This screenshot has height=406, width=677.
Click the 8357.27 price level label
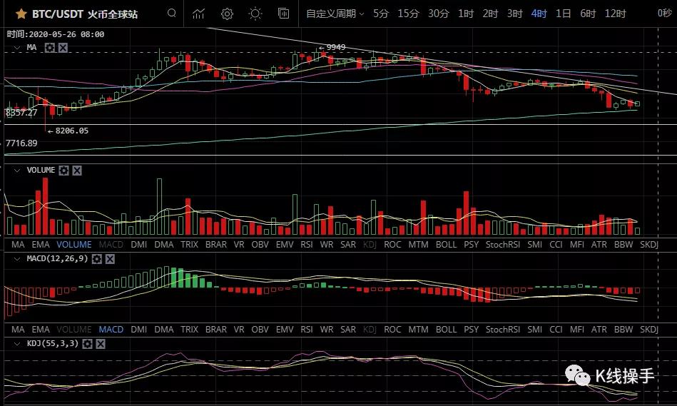(x=21, y=113)
